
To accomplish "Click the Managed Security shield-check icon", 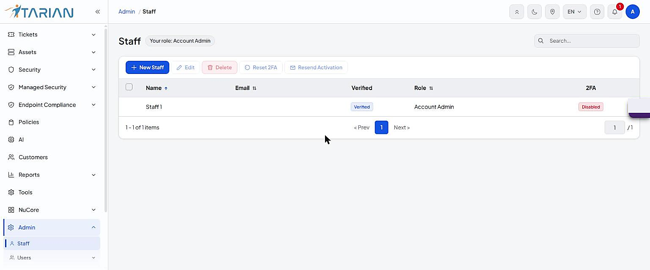I will 11,87.
